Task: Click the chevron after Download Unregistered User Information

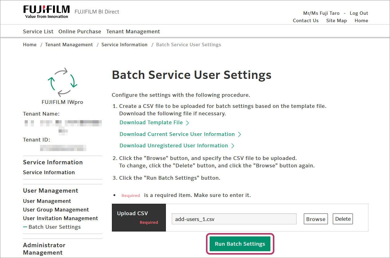Action: pyautogui.click(x=233, y=146)
